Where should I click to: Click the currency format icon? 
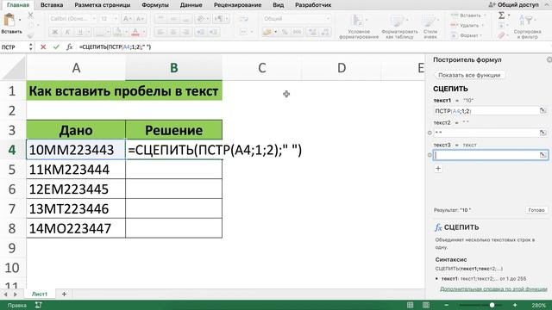[267, 32]
